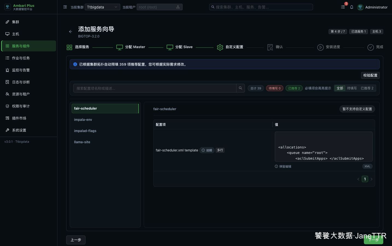This screenshot has width=392, height=246.
Task: Click 暂不支持自定义配置 button
Action: click(x=357, y=109)
